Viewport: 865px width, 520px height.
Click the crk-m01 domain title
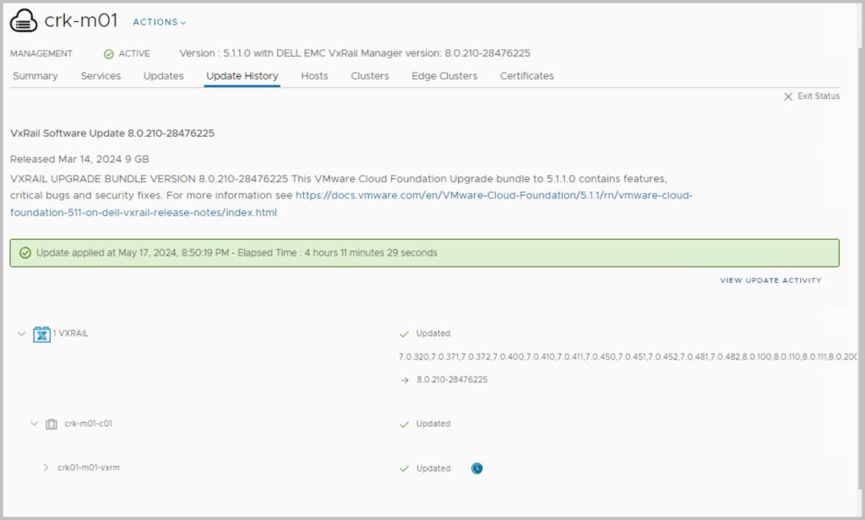pyautogui.click(x=81, y=20)
